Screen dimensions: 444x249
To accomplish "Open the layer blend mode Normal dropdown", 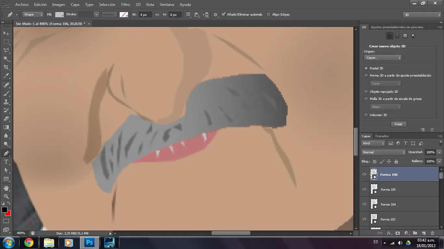I will [384, 152].
